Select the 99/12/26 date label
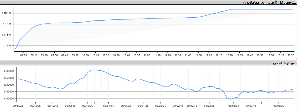This screenshot has width=298, height=111. [88, 106]
